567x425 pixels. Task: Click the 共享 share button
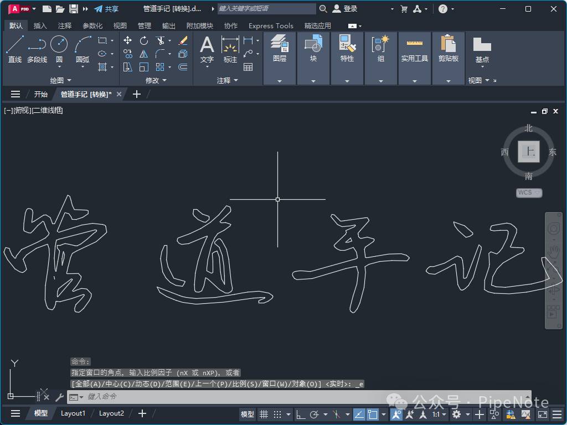[x=106, y=9]
